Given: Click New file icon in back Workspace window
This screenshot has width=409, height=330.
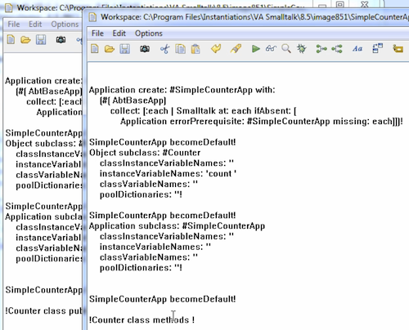Looking at the screenshot, I should (x=11, y=40).
